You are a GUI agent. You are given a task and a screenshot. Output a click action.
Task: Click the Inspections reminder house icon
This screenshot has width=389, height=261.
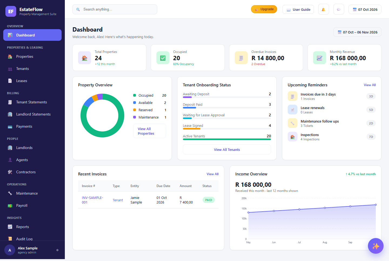tap(293, 137)
